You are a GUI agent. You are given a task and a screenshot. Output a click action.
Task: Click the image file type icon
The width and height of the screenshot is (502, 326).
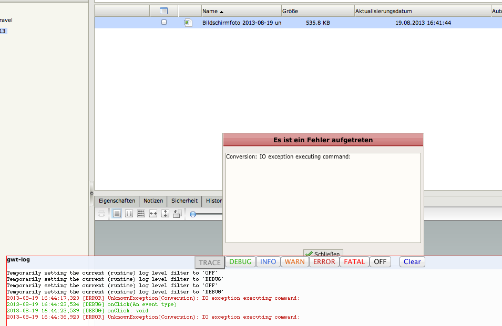pos(188,23)
